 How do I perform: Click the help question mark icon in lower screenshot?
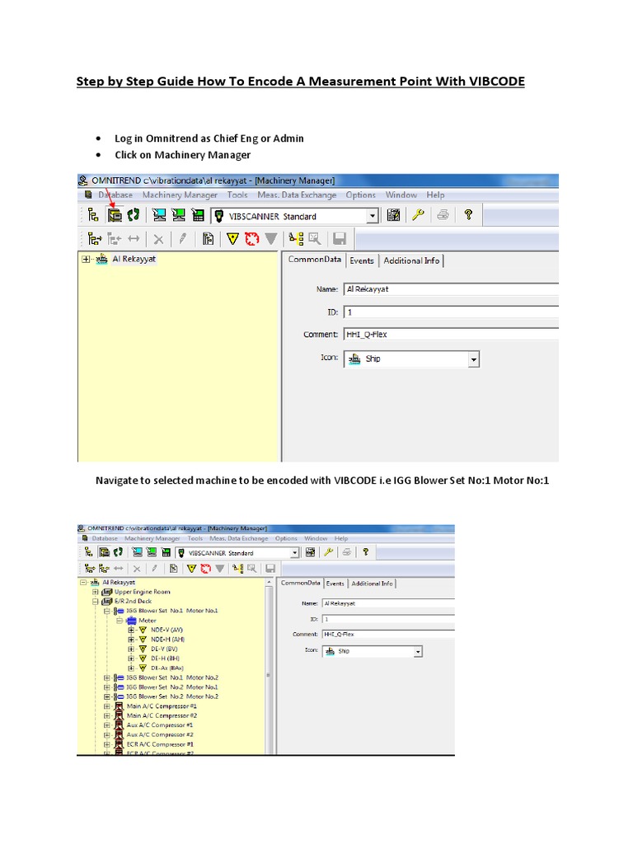(x=365, y=551)
